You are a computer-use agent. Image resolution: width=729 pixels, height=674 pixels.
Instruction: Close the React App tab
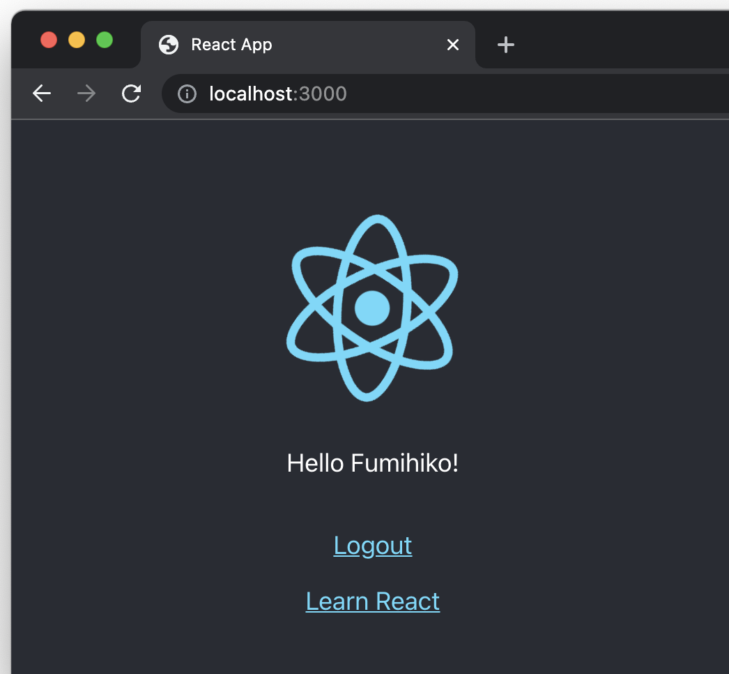click(x=453, y=45)
